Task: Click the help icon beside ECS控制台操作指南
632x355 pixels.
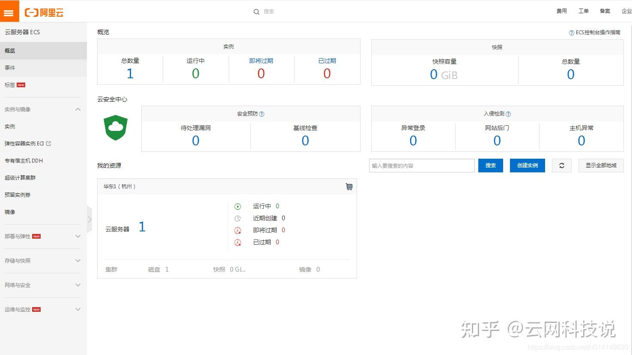Action: point(571,33)
